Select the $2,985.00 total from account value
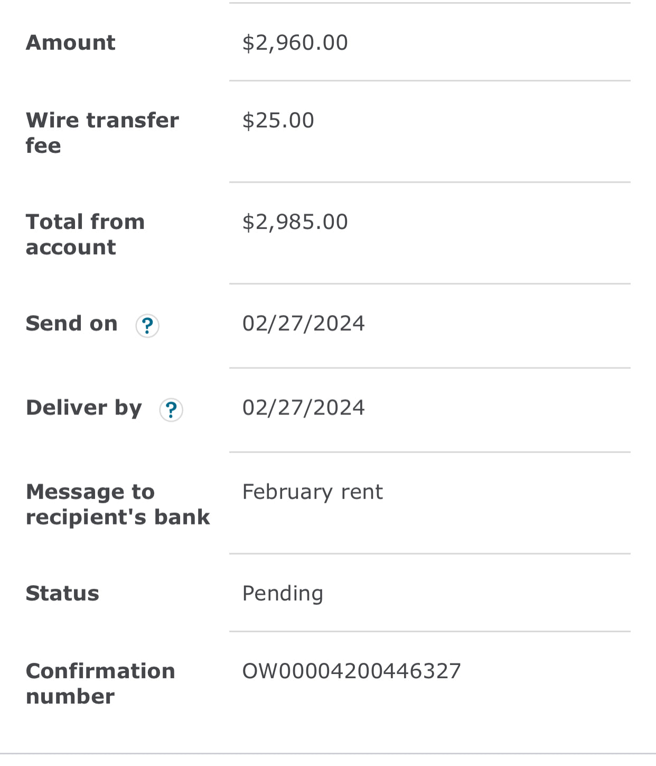The height and width of the screenshot is (766, 656). 295,222
